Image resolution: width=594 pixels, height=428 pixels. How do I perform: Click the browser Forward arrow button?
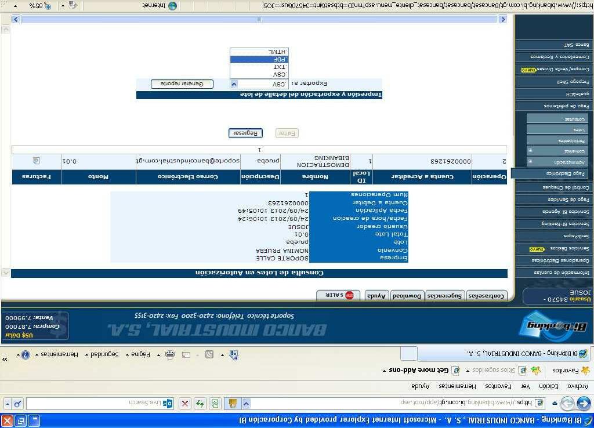[x=567, y=403]
